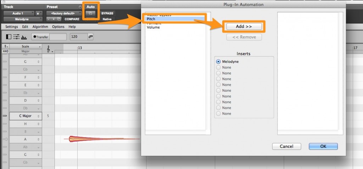The height and width of the screenshot is (169, 363).
Task: Toggle the Melodyne side panel view icon
Action: point(9,37)
